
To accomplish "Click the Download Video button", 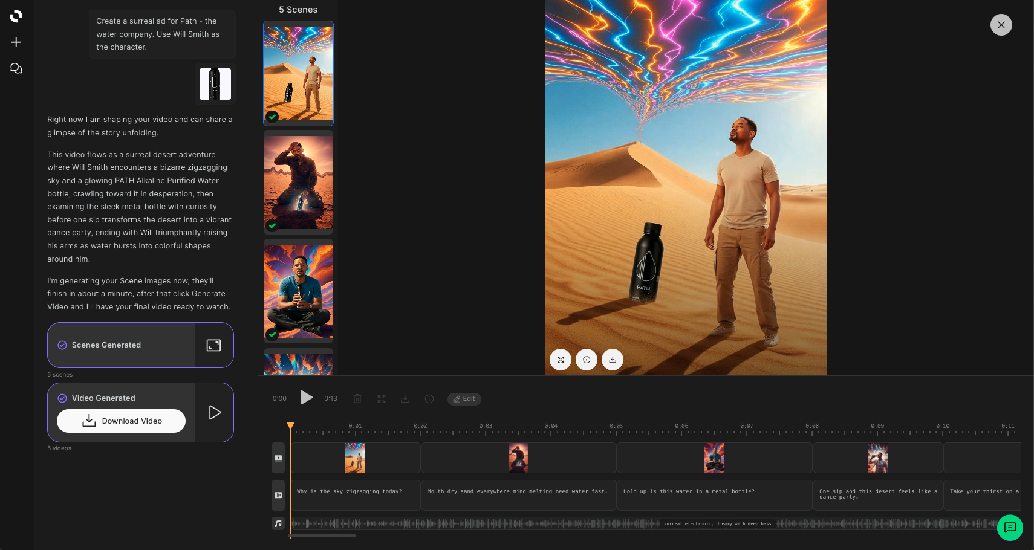I will [x=121, y=421].
